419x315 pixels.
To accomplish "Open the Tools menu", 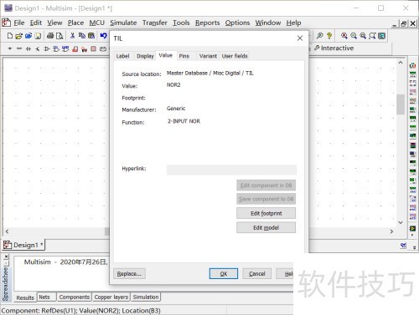I will click(181, 23).
